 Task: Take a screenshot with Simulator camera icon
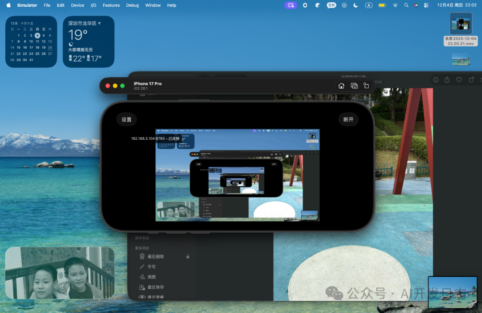pos(354,86)
